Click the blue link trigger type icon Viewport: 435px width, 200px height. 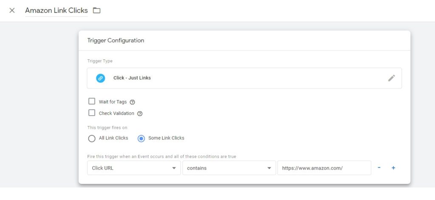(x=100, y=78)
